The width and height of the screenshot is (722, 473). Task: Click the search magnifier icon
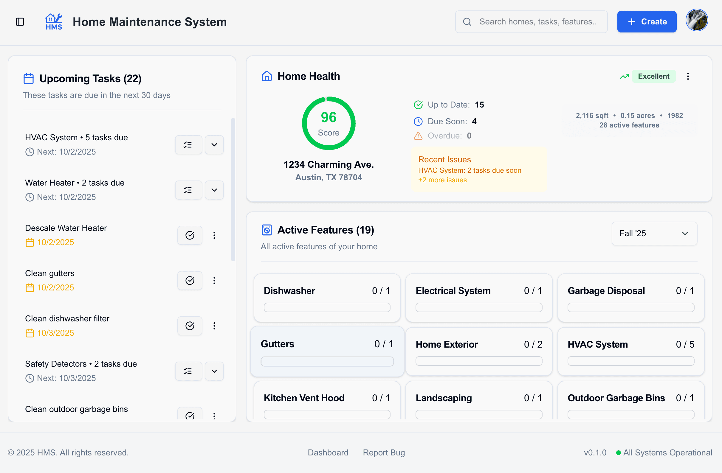[x=467, y=21]
